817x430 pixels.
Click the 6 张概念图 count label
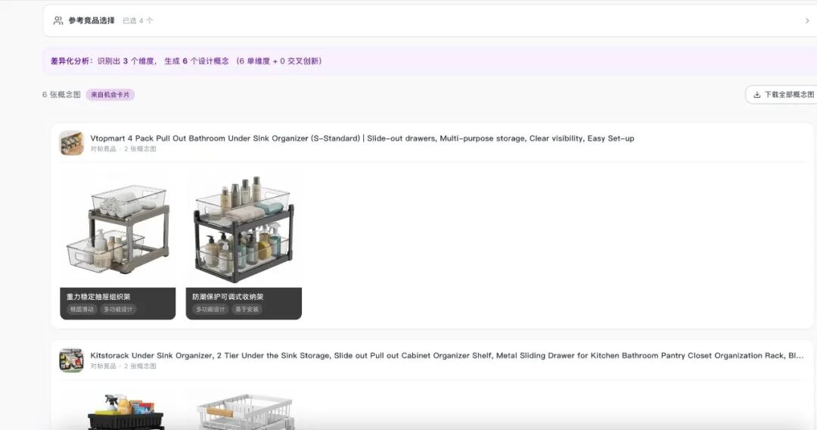61,95
